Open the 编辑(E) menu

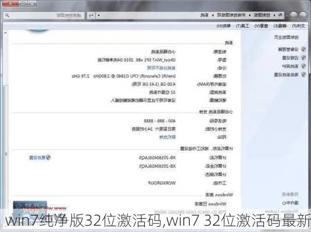coord(280,26)
